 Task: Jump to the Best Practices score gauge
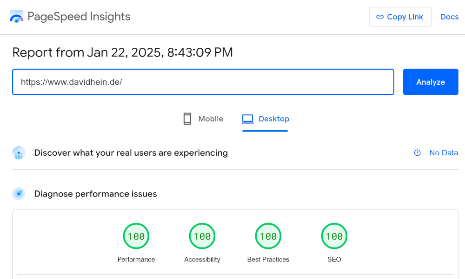point(268,236)
